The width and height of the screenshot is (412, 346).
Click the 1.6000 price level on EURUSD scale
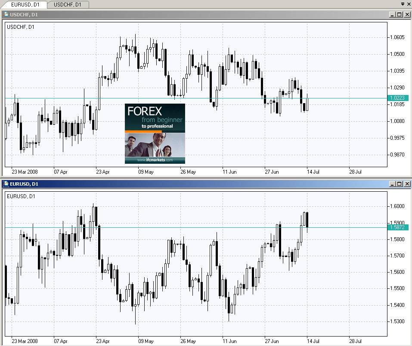click(397, 206)
